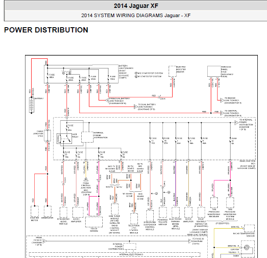Image resolution: width=267 pixels, height=258 pixels.
Task: Click the 'POWER DISTRIBUTION' heading
Action: point(46,30)
